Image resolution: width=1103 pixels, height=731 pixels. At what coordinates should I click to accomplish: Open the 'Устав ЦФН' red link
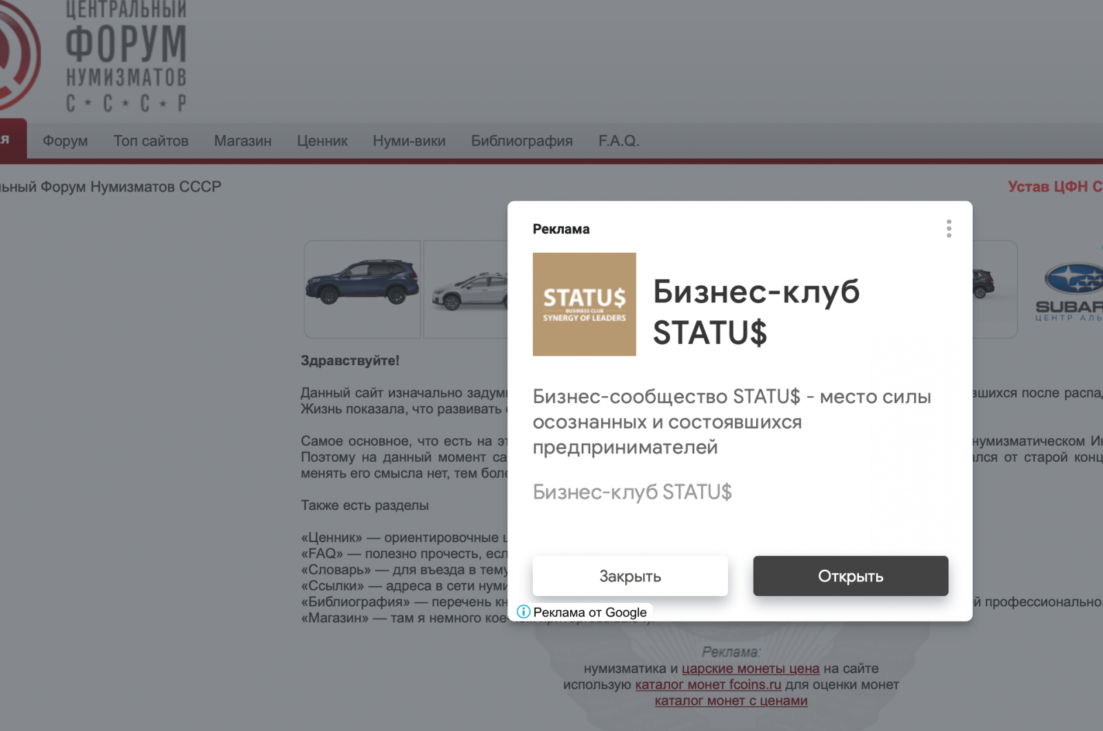[x=1055, y=187]
